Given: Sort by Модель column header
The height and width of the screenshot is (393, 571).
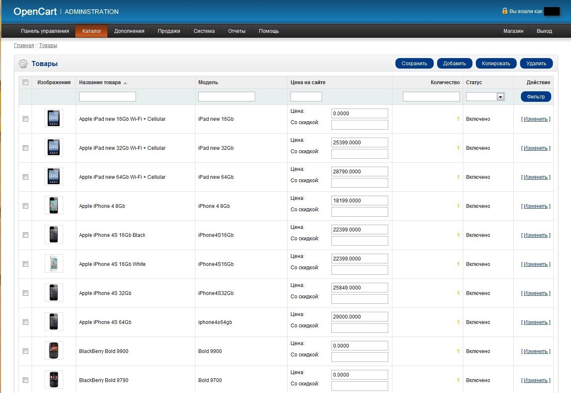Looking at the screenshot, I should (208, 82).
